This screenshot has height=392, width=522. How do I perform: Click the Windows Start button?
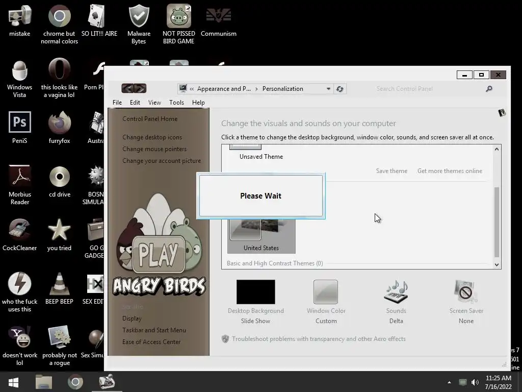13,382
